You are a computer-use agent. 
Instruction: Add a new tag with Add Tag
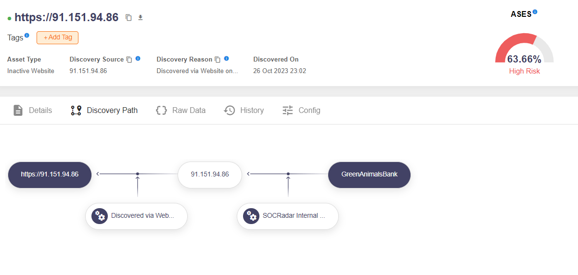click(57, 37)
